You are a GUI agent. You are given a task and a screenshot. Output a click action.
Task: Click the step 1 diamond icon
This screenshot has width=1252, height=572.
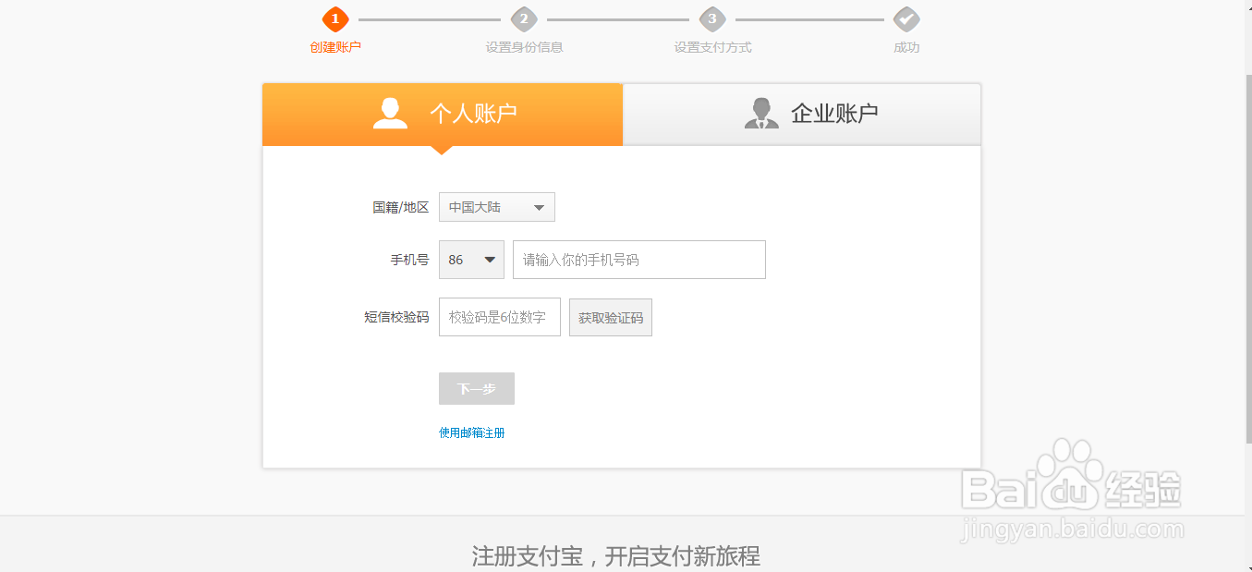click(x=335, y=18)
